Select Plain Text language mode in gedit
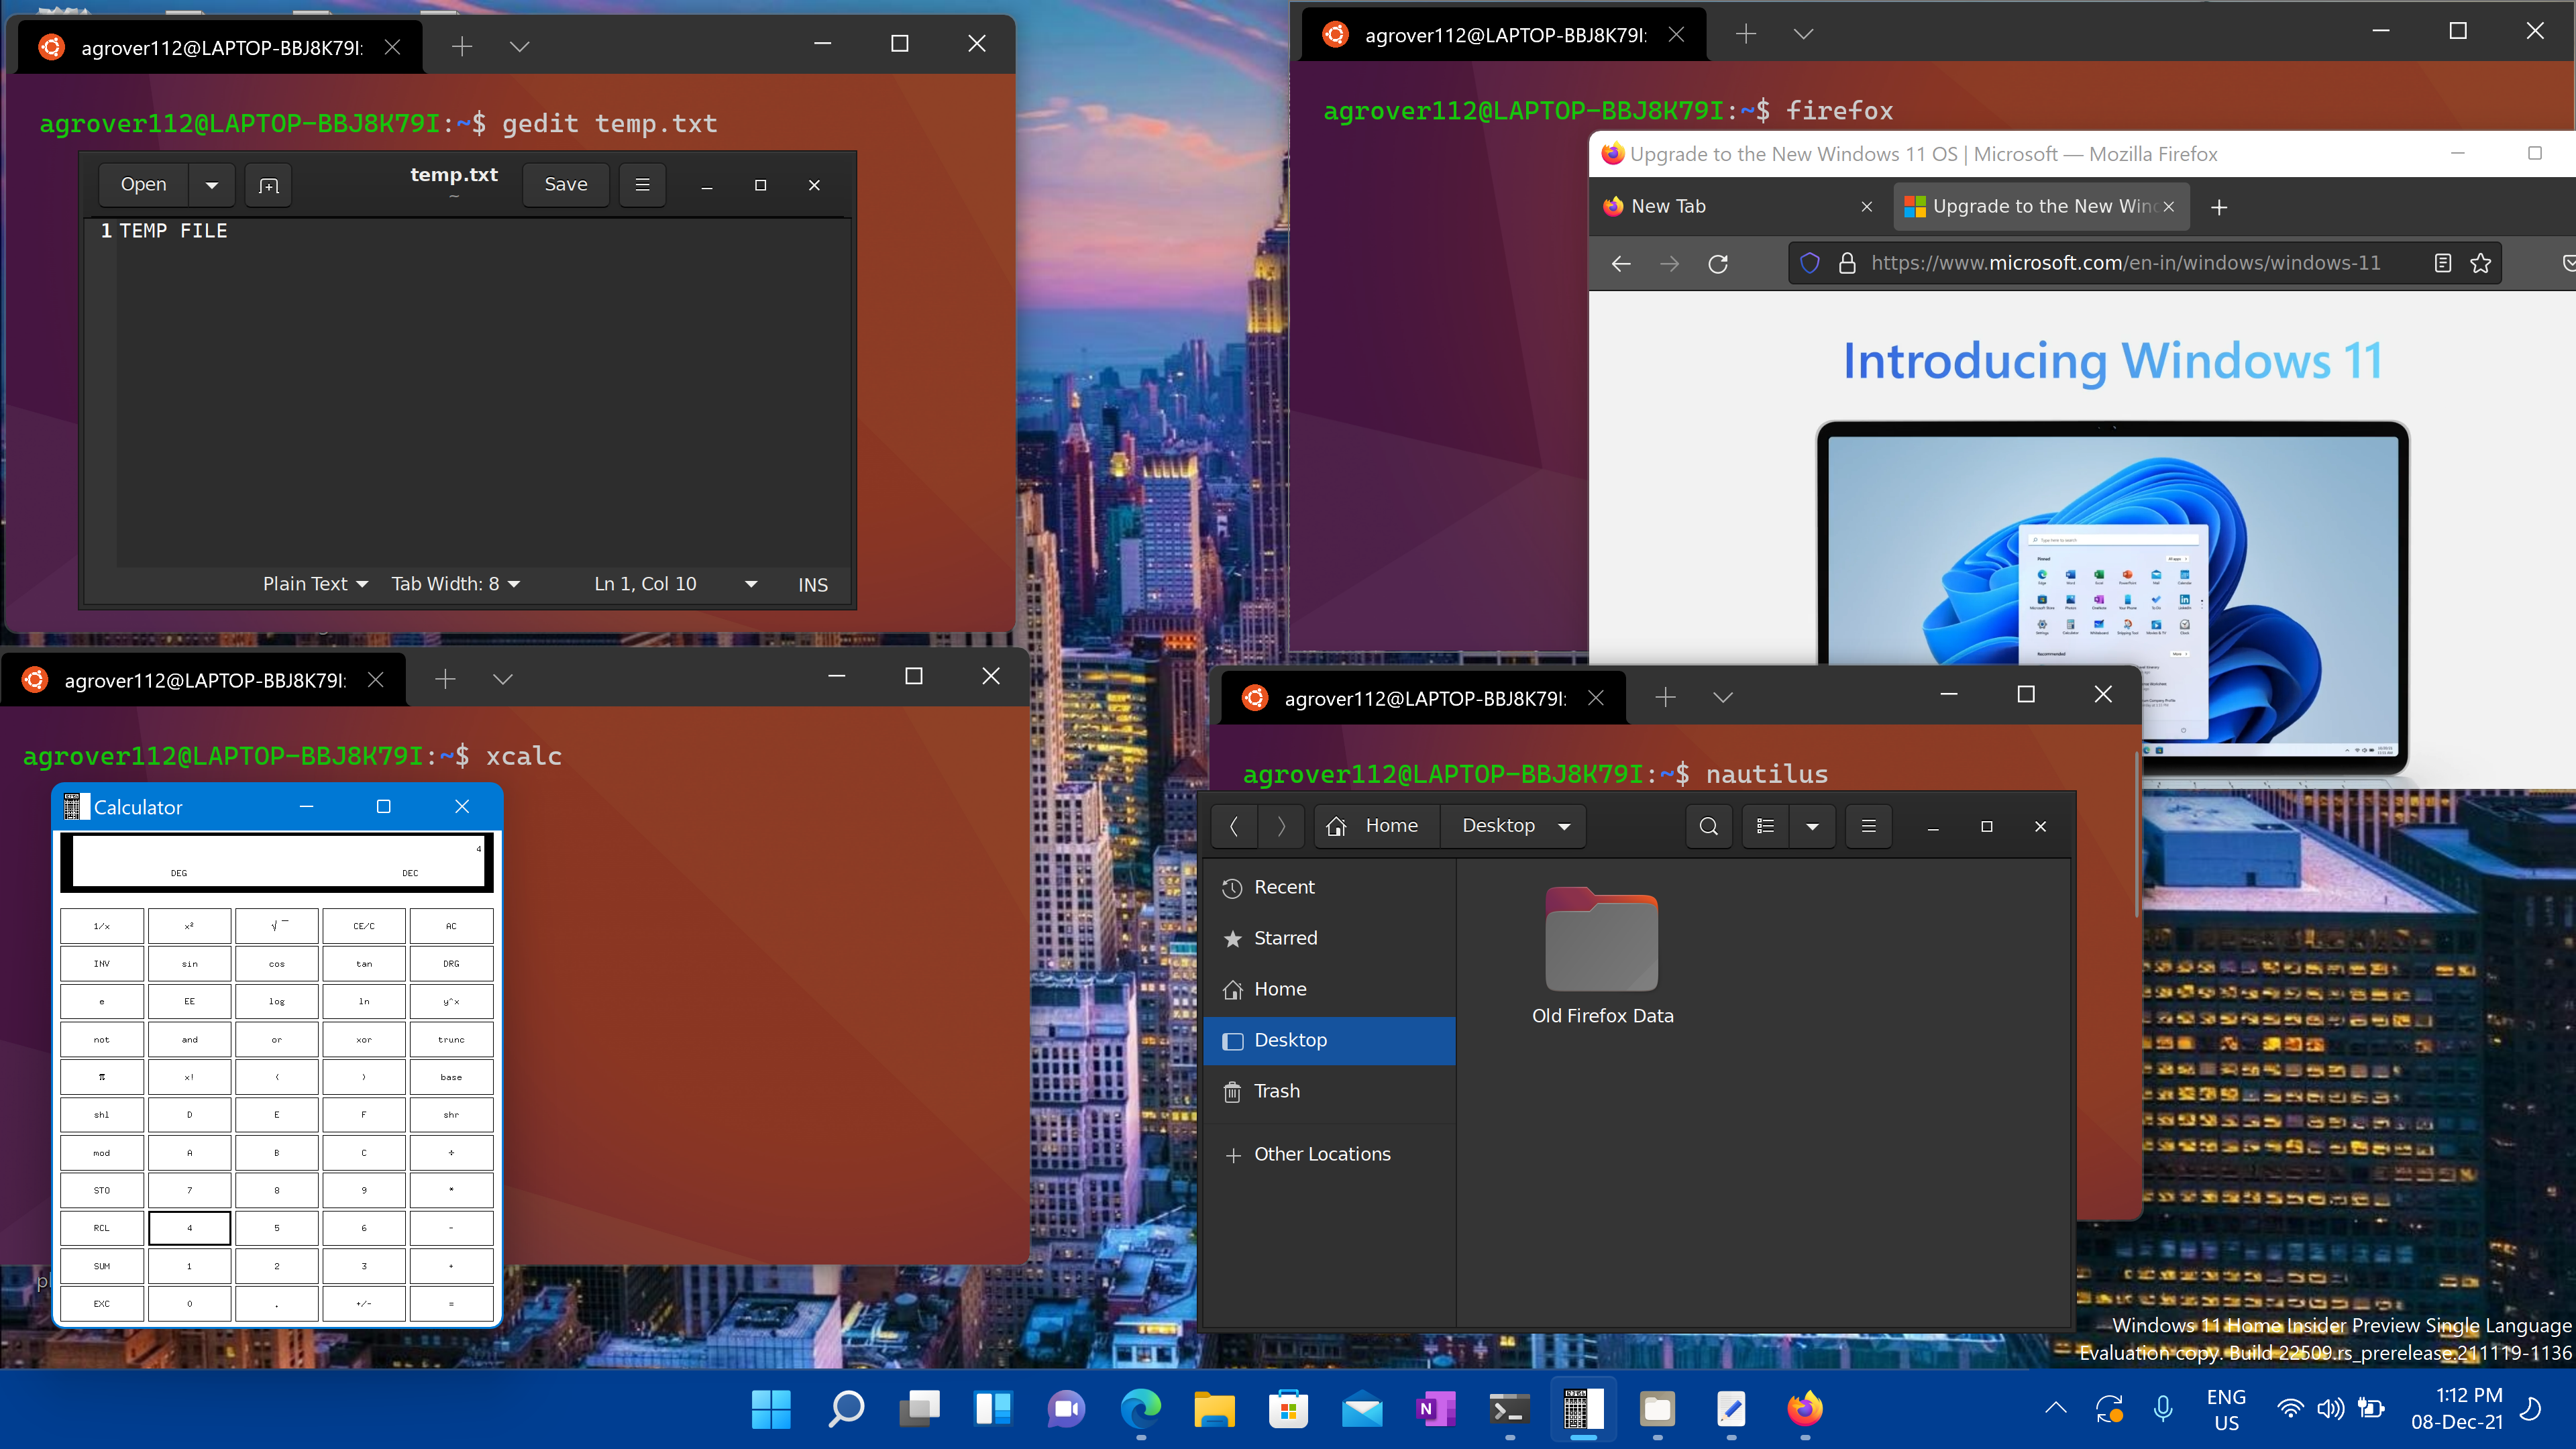 click(311, 584)
